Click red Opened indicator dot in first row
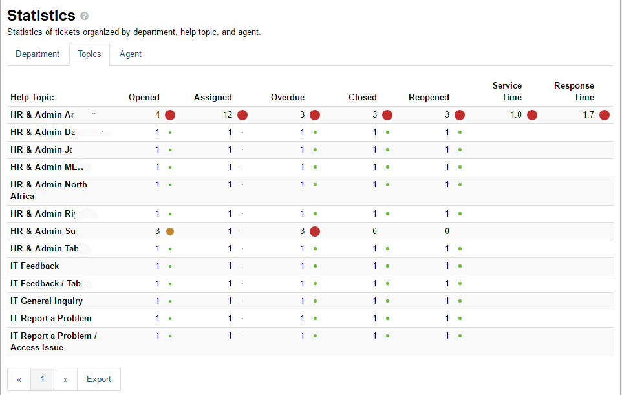The width and height of the screenshot is (622, 395). (170, 115)
